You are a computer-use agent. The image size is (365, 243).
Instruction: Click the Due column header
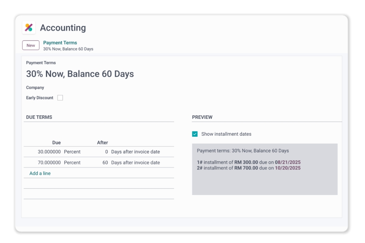pos(56,143)
